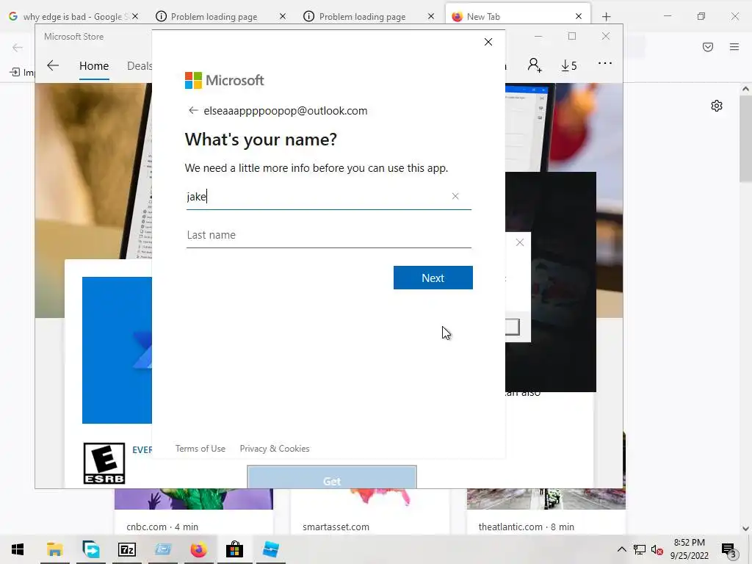Switch to first Problem loading page tab
The height and width of the screenshot is (564, 752).
point(214,17)
